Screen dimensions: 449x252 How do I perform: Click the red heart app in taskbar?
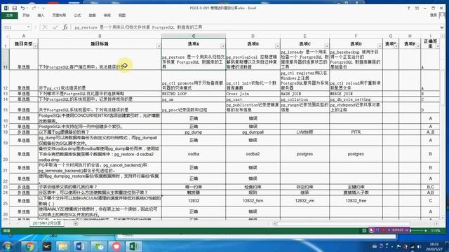click(116, 246)
